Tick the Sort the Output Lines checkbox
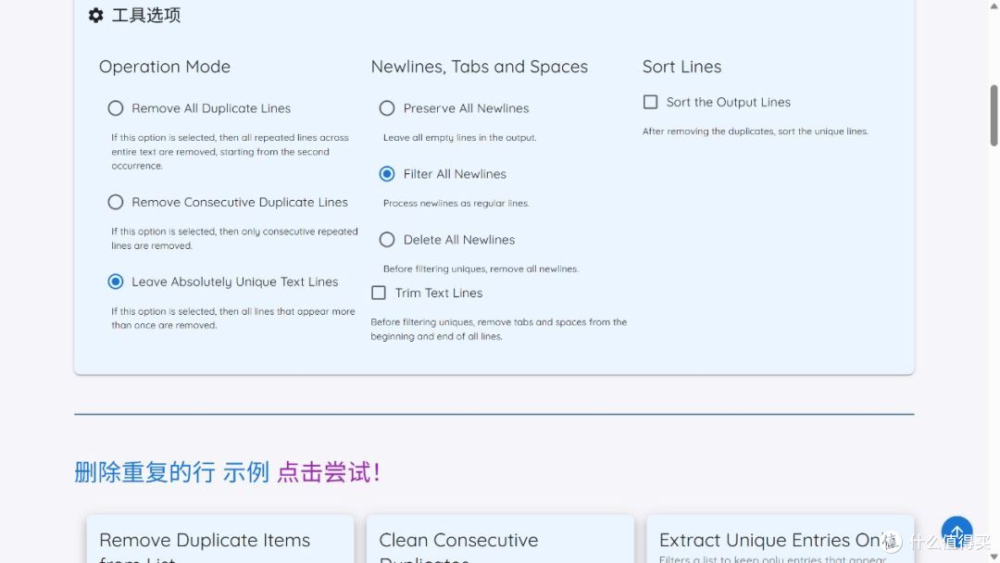Screen dimensions: 1000x563 click(651, 102)
